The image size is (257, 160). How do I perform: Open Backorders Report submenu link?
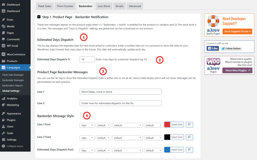click(x=12, y=85)
